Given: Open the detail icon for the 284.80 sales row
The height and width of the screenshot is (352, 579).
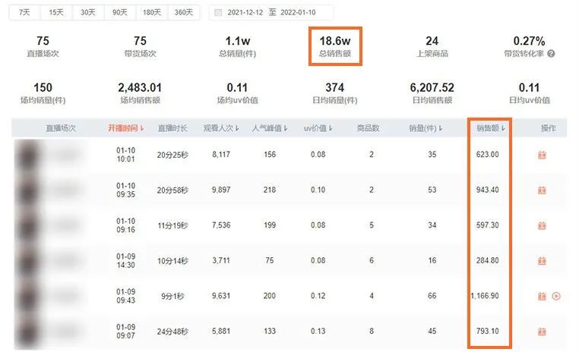Looking at the screenshot, I should (x=542, y=261).
